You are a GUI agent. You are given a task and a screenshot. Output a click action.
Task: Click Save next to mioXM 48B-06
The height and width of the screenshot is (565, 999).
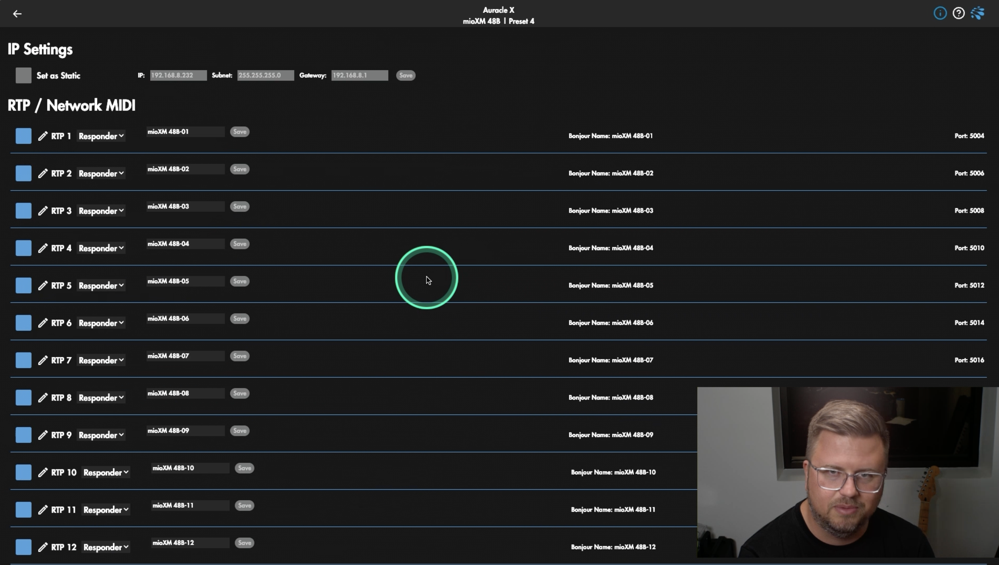240,318
